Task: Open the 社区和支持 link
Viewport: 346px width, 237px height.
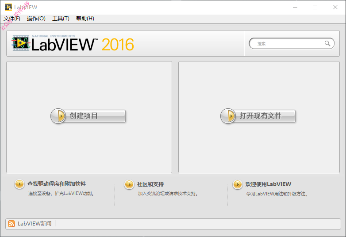Action: (150, 184)
